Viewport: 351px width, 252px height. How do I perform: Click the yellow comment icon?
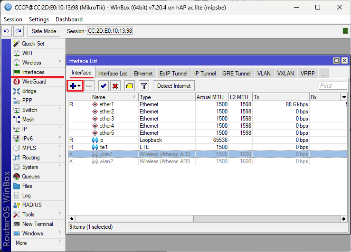(x=129, y=86)
